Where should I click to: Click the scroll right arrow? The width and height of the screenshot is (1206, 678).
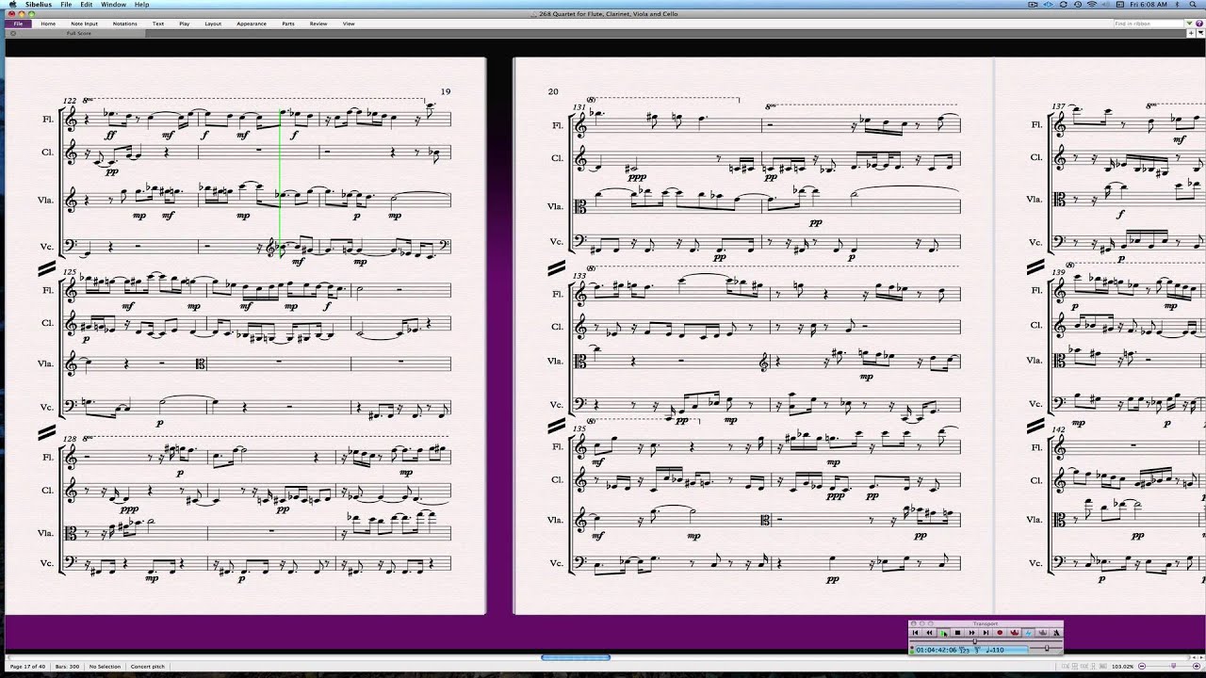(x=1200, y=657)
